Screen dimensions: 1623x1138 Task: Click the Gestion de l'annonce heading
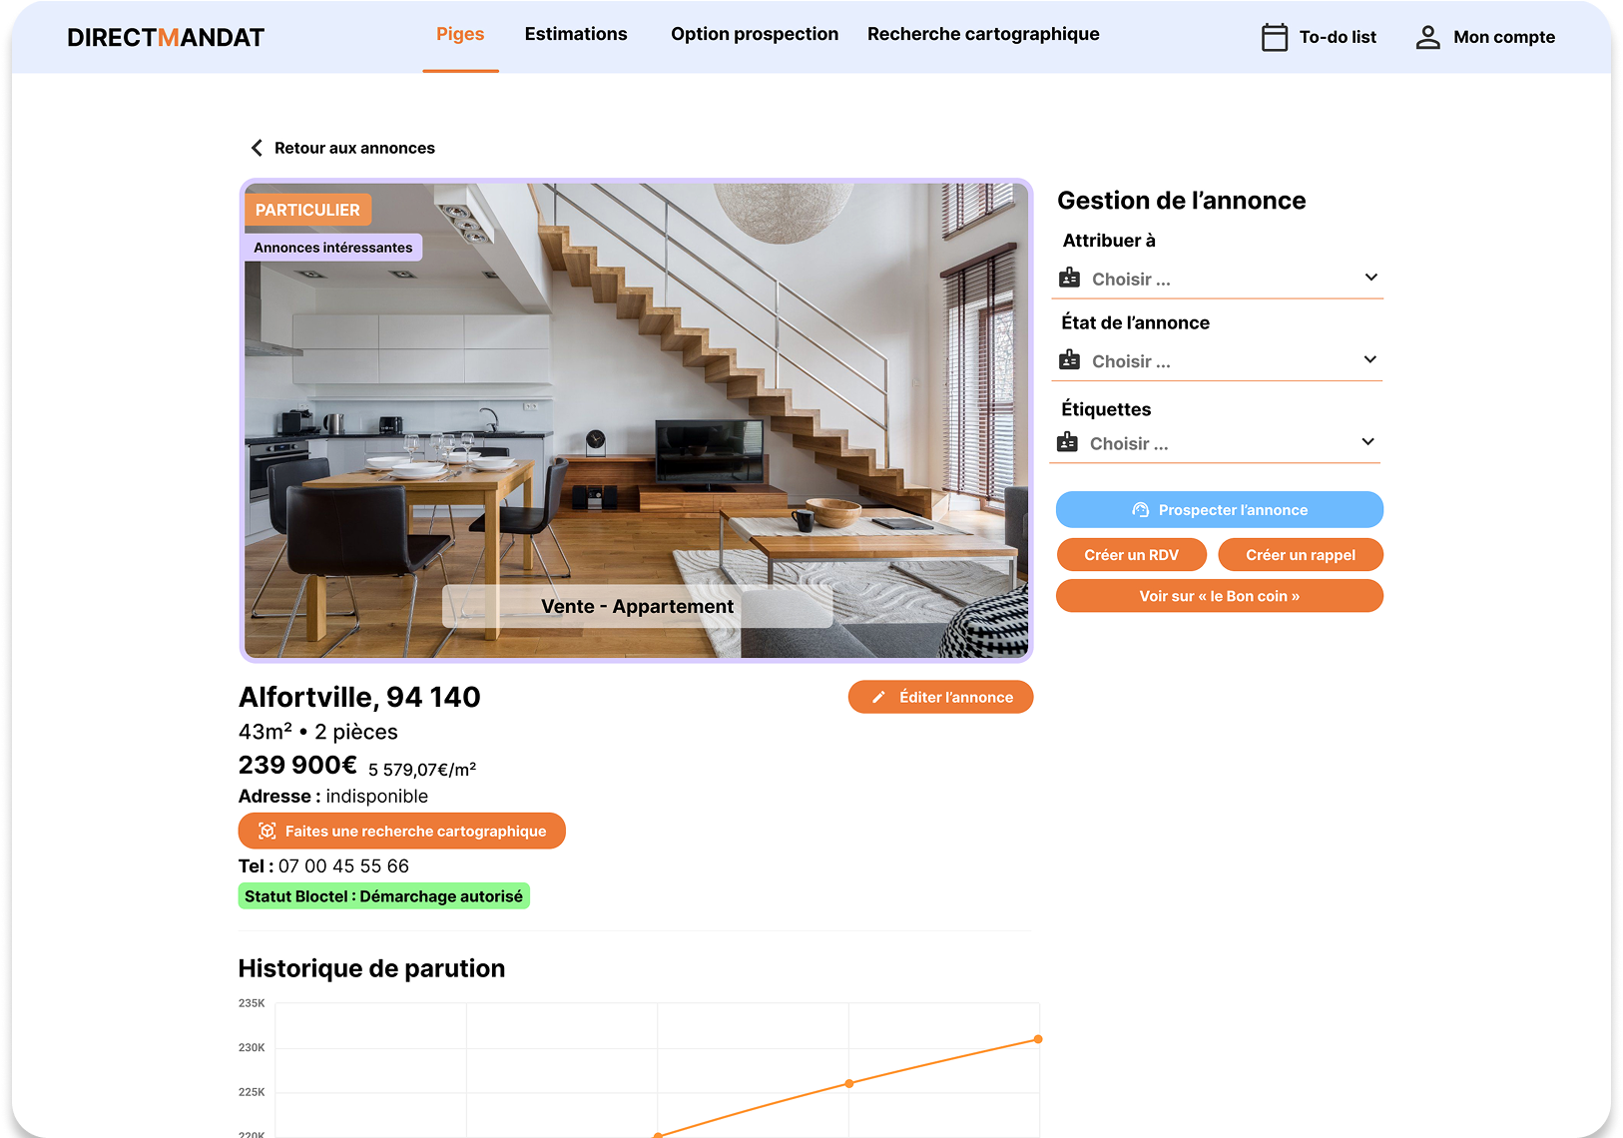1182,201
